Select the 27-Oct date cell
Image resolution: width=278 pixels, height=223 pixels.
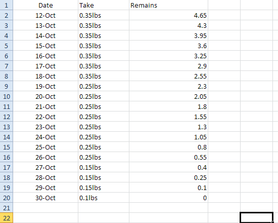pyautogui.click(x=45, y=167)
